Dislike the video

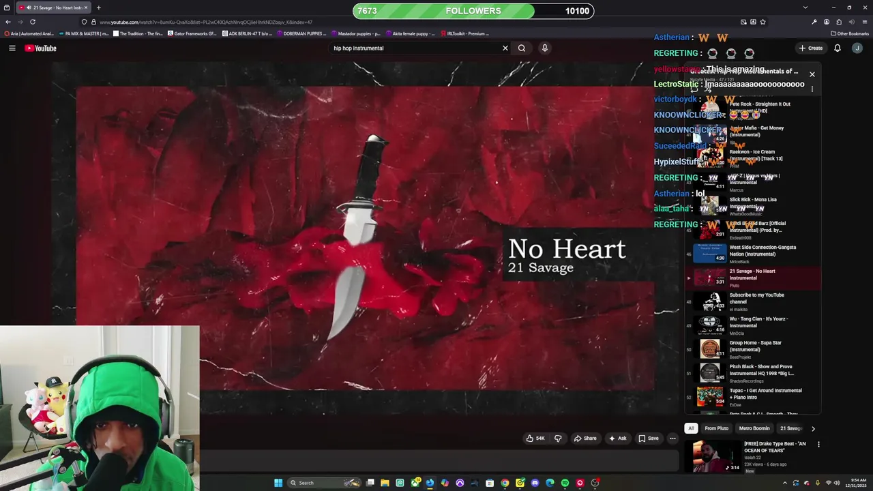coord(558,438)
